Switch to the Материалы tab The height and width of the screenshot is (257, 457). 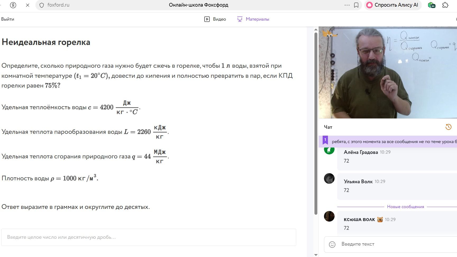tap(253, 19)
